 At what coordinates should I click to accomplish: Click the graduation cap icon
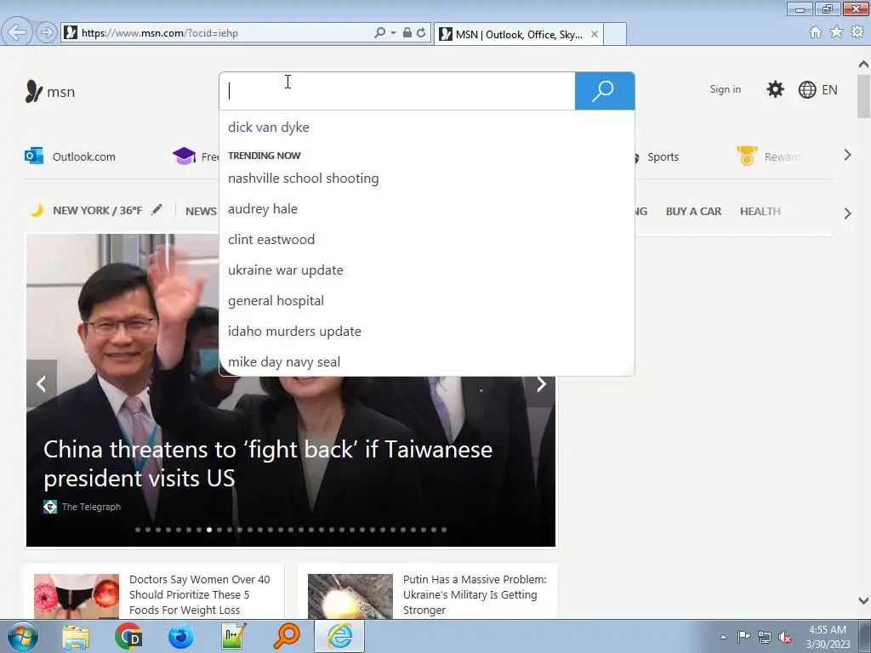[x=184, y=156]
